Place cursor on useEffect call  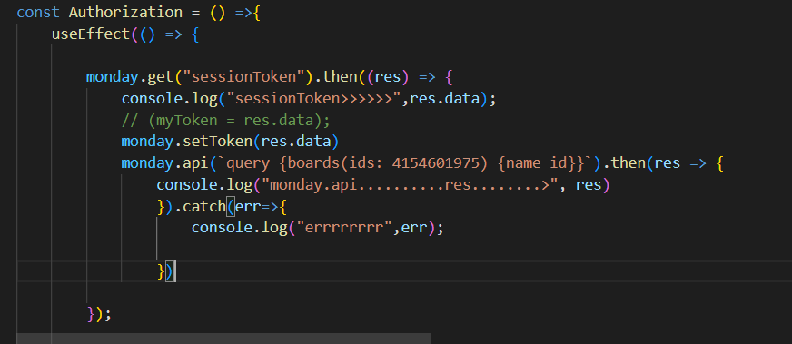coord(91,34)
